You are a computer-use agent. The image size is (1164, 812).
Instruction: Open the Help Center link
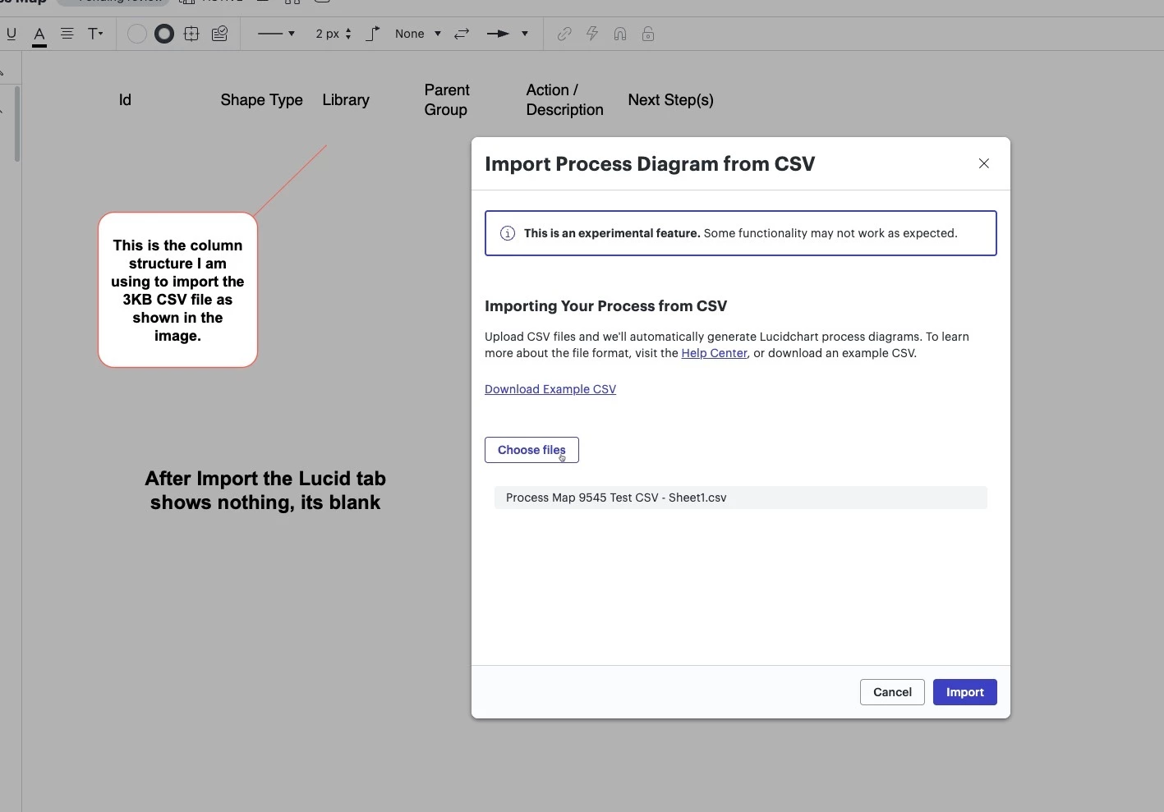click(714, 353)
